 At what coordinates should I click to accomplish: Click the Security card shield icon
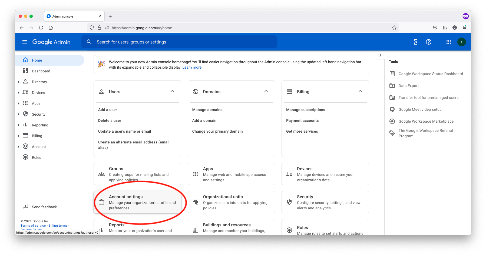[x=289, y=202]
